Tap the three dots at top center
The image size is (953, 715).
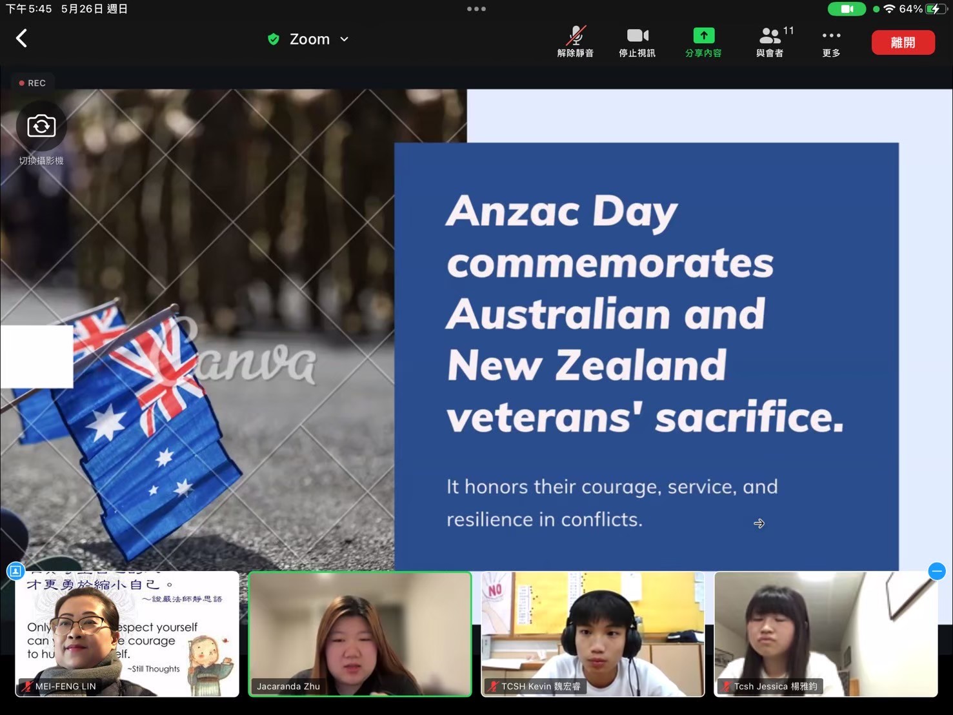pyautogui.click(x=476, y=9)
